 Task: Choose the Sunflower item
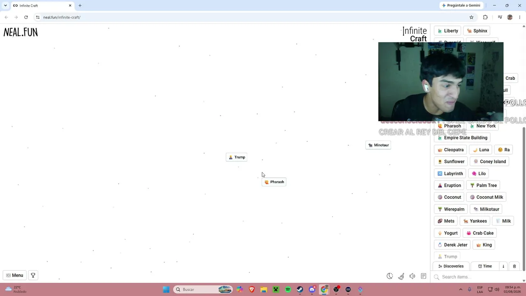click(x=451, y=162)
